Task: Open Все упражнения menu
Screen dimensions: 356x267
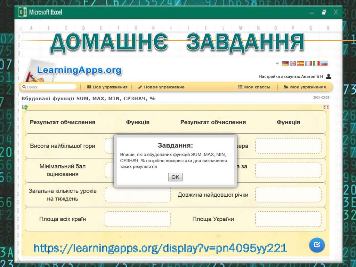Action: pyautogui.click(x=107, y=87)
